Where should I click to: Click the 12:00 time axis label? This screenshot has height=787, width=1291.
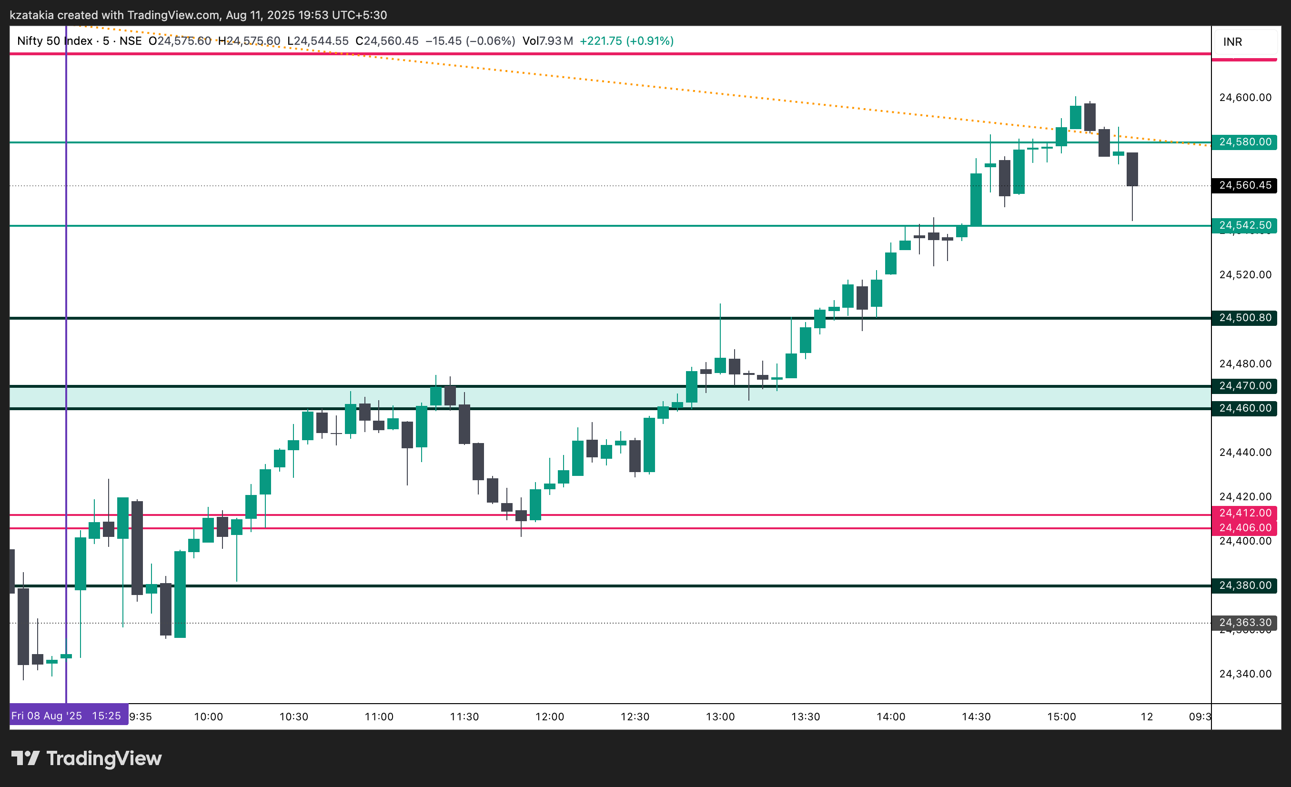pyautogui.click(x=550, y=717)
